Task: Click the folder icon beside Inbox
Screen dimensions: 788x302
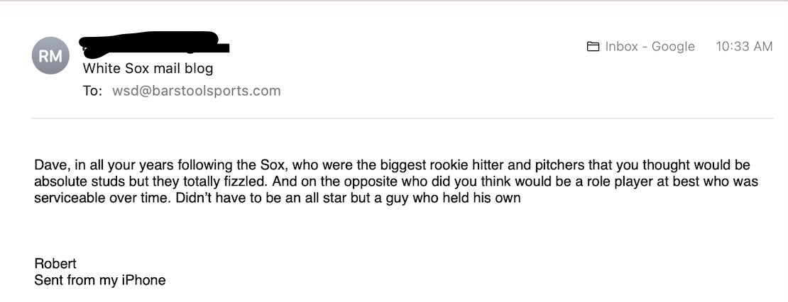Action: coord(593,47)
